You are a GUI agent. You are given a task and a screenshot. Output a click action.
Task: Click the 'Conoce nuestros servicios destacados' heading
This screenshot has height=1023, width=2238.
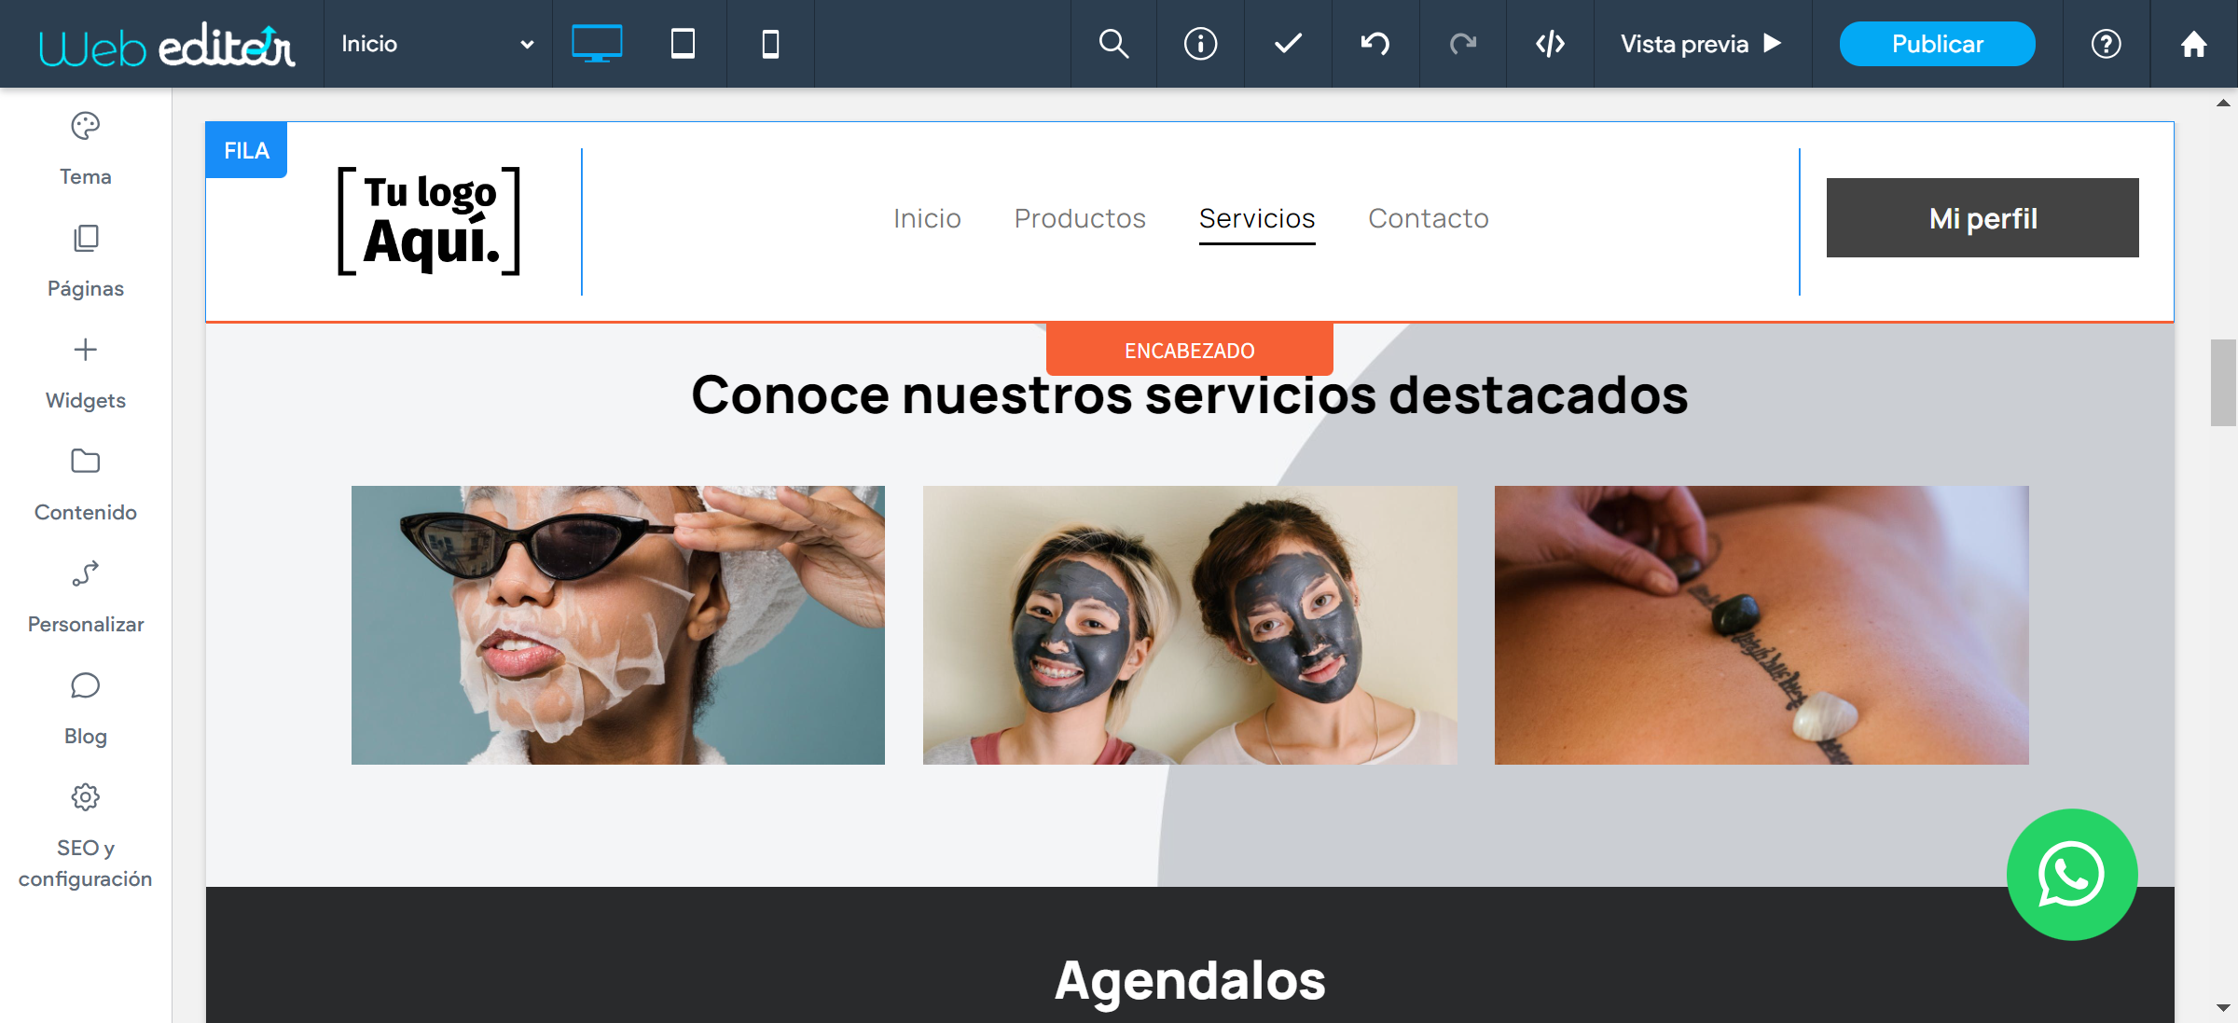pos(1190,395)
